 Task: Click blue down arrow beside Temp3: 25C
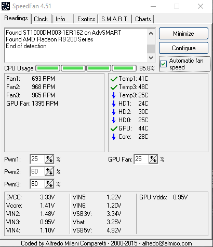point(114,95)
